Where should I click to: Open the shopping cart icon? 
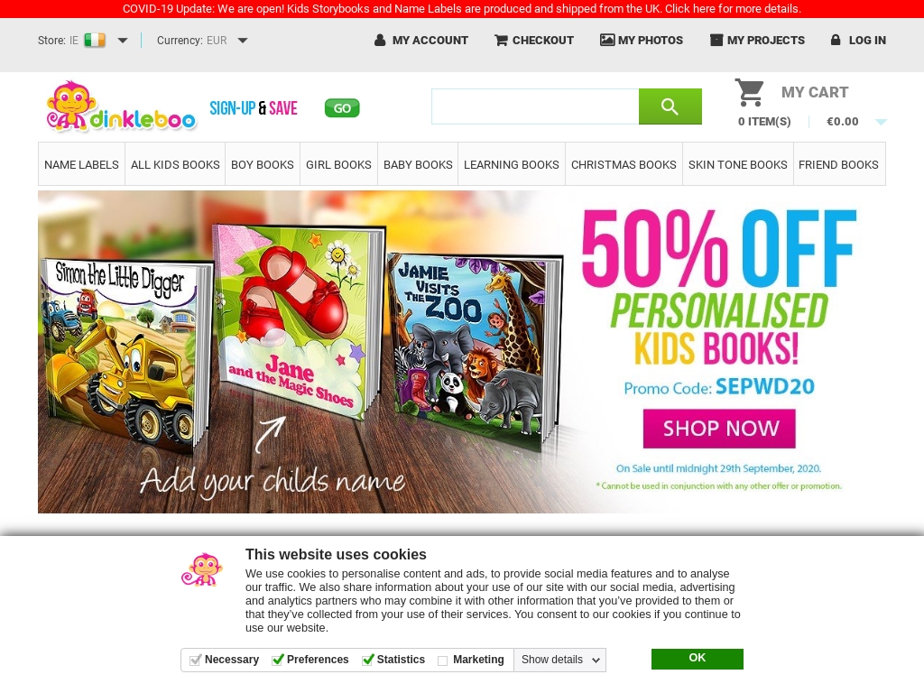click(750, 93)
